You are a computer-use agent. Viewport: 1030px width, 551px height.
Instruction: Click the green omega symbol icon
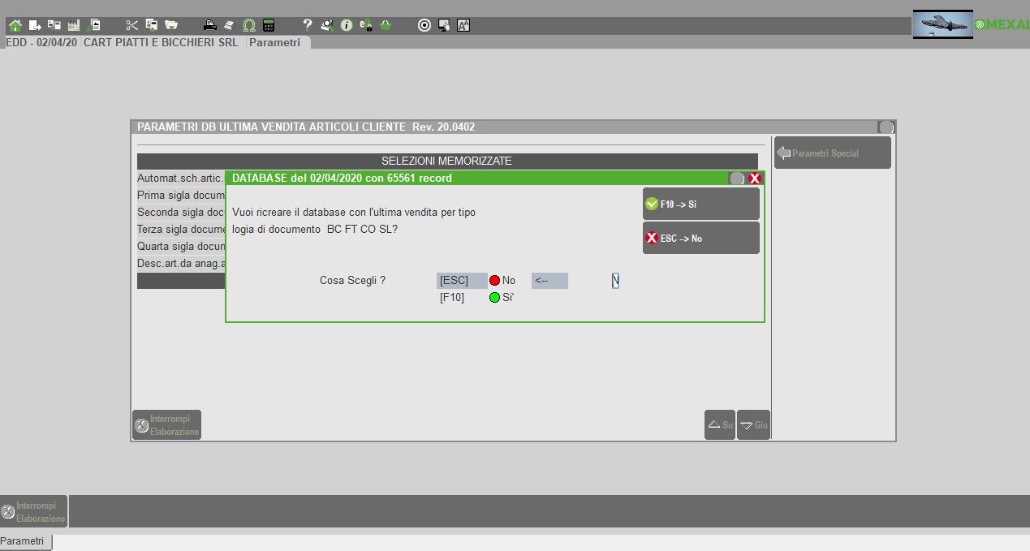click(x=249, y=25)
